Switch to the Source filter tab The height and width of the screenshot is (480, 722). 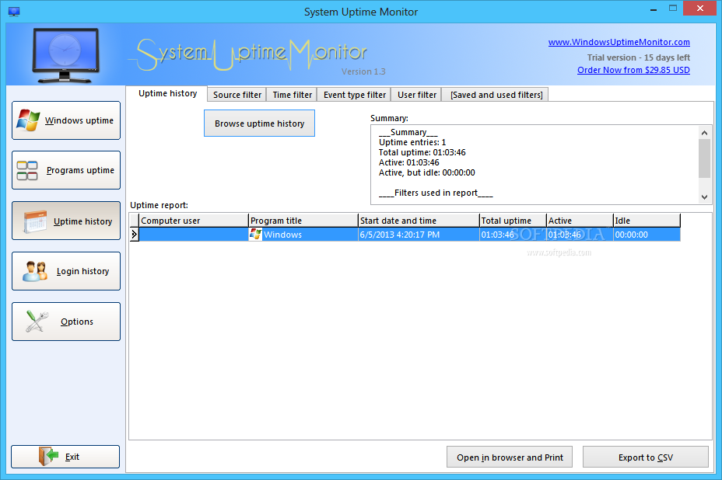[237, 95]
